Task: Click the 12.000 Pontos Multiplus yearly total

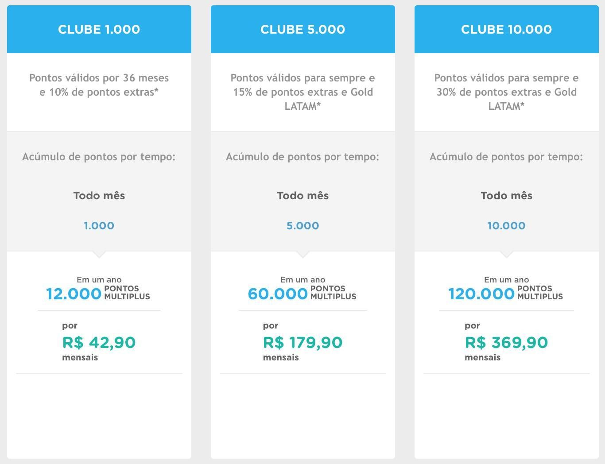Action: coord(98,293)
